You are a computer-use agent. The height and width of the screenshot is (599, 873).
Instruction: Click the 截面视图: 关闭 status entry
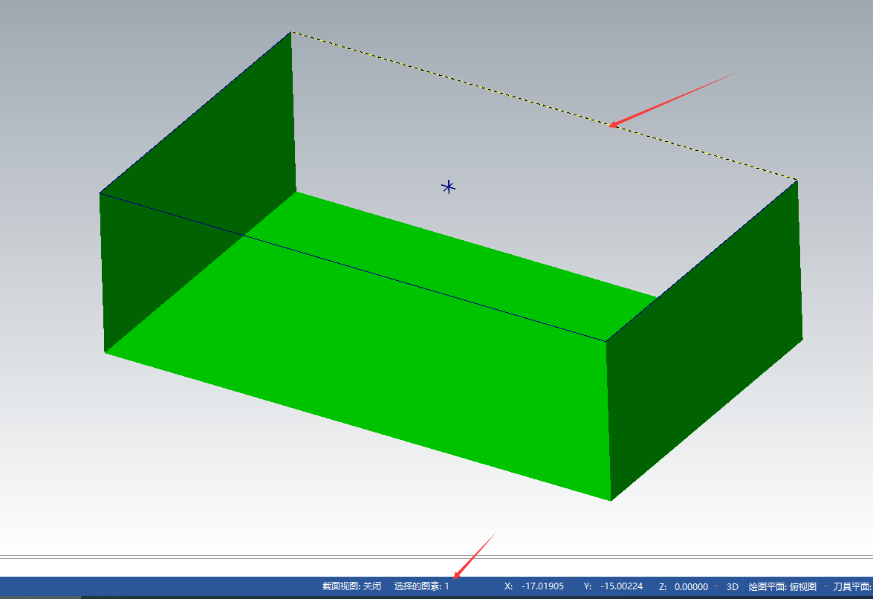[x=351, y=586]
